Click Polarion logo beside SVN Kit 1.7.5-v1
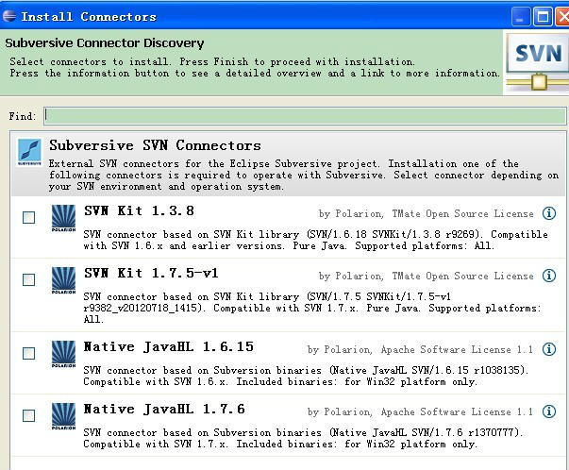The image size is (569, 470). pyautogui.click(x=63, y=280)
